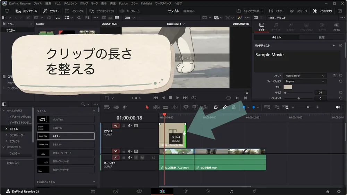
Task: Toggle lock on A1 track
Action: point(124,158)
